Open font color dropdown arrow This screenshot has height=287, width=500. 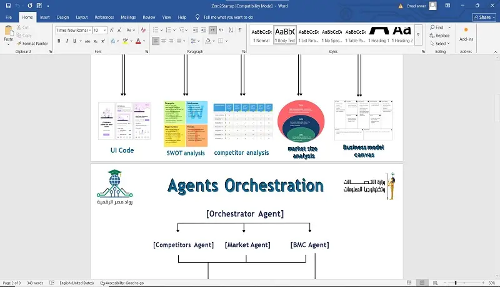tap(144, 41)
